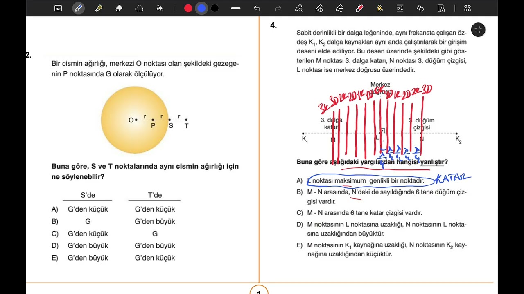Exit fullscreen with the collapse button
This screenshot has width=524, height=294.
click(478, 30)
